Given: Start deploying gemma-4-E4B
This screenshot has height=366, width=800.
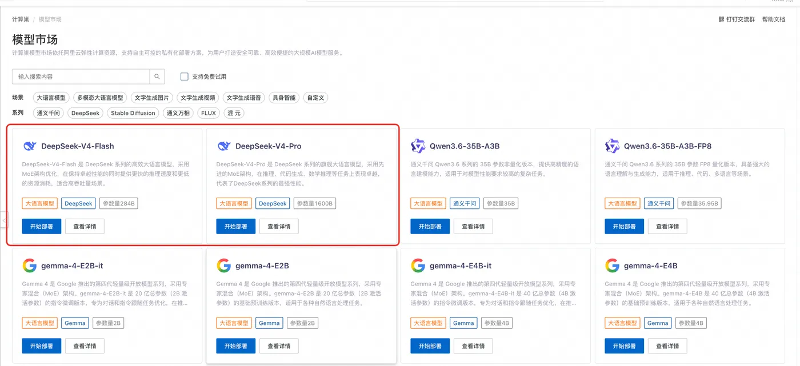Looking at the screenshot, I should click(x=624, y=346).
